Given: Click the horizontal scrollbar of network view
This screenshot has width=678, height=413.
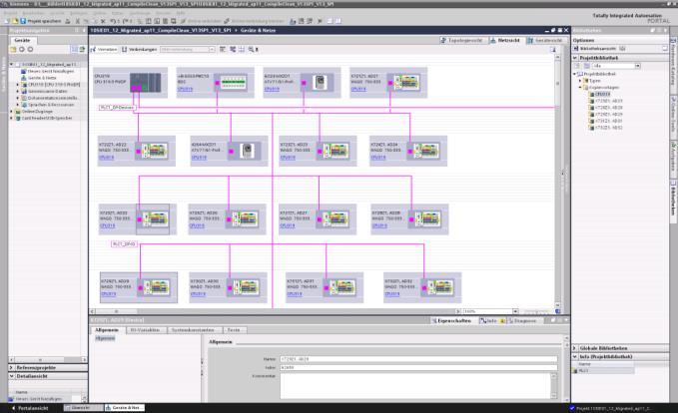Looking at the screenshot, I should (276, 311).
